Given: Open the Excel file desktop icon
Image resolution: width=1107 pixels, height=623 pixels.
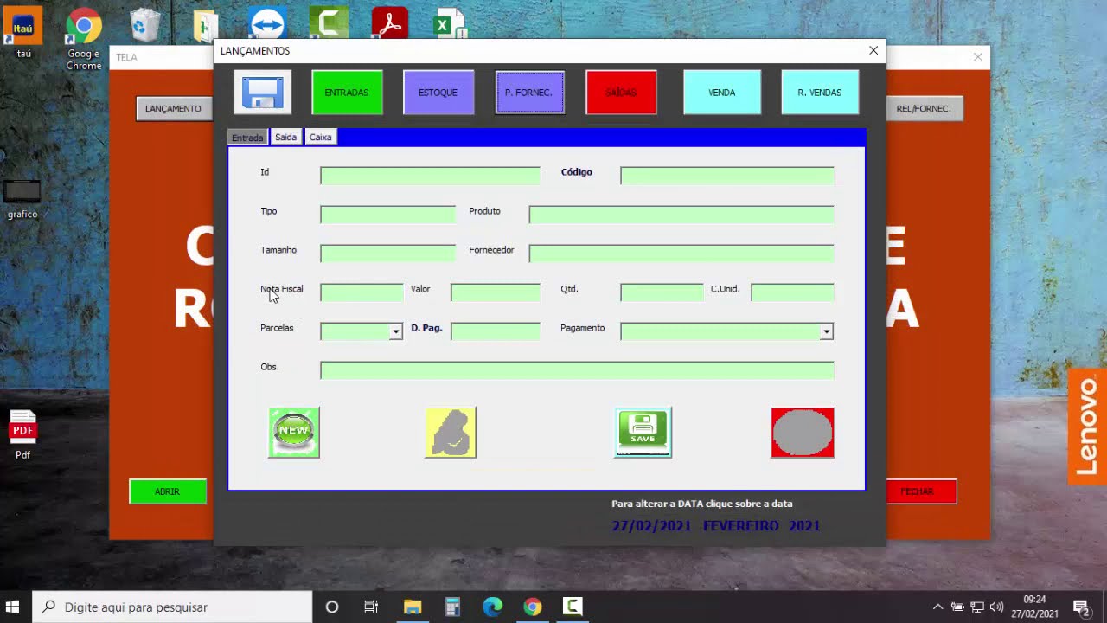Looking at the screenshot, I should pyautogui.click(x=450, y=23).
